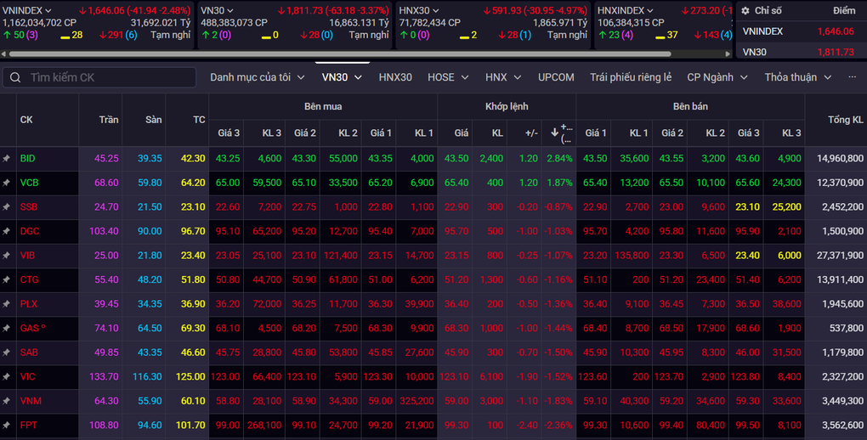Open CTG stock symbol details
Screen dimensions: 867x440
(29, 280)
